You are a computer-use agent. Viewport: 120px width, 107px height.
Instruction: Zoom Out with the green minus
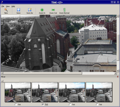pos(53,10)
